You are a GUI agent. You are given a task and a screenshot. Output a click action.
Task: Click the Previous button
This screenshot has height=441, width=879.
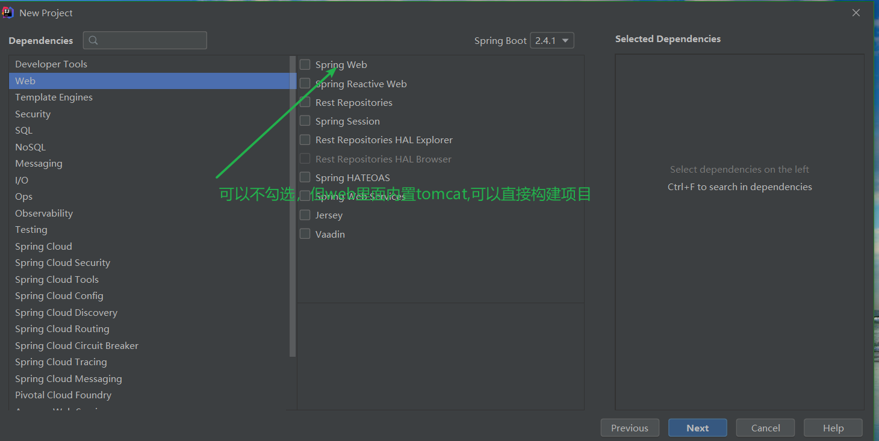[x=630, y=428]
